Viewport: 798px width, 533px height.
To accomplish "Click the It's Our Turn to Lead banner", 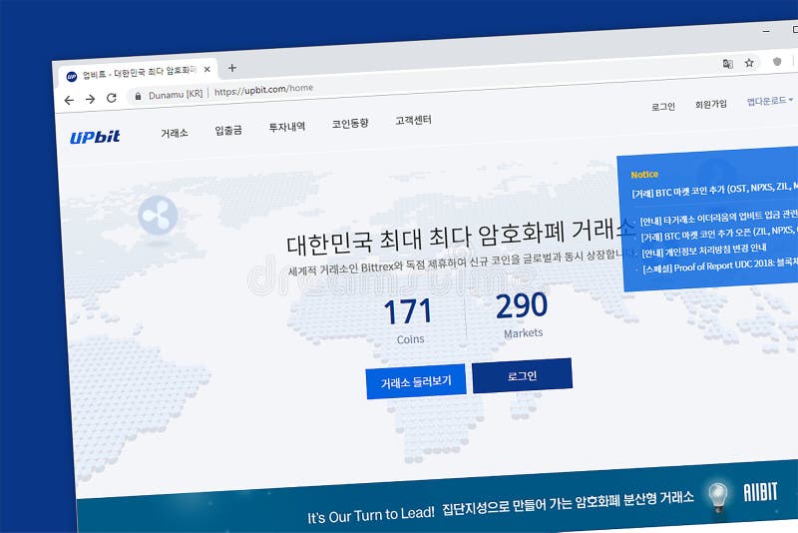I will [437, 501].
